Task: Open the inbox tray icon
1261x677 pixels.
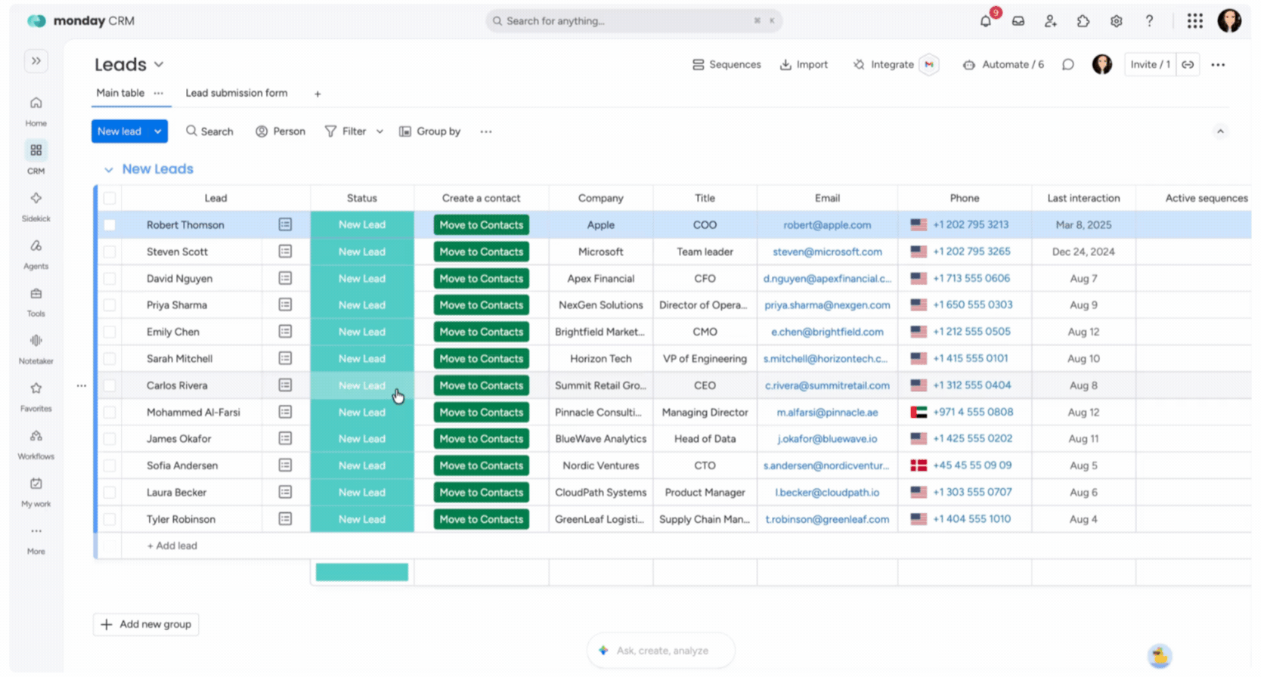Action: pyautogui.click(x=1018, y=21)
